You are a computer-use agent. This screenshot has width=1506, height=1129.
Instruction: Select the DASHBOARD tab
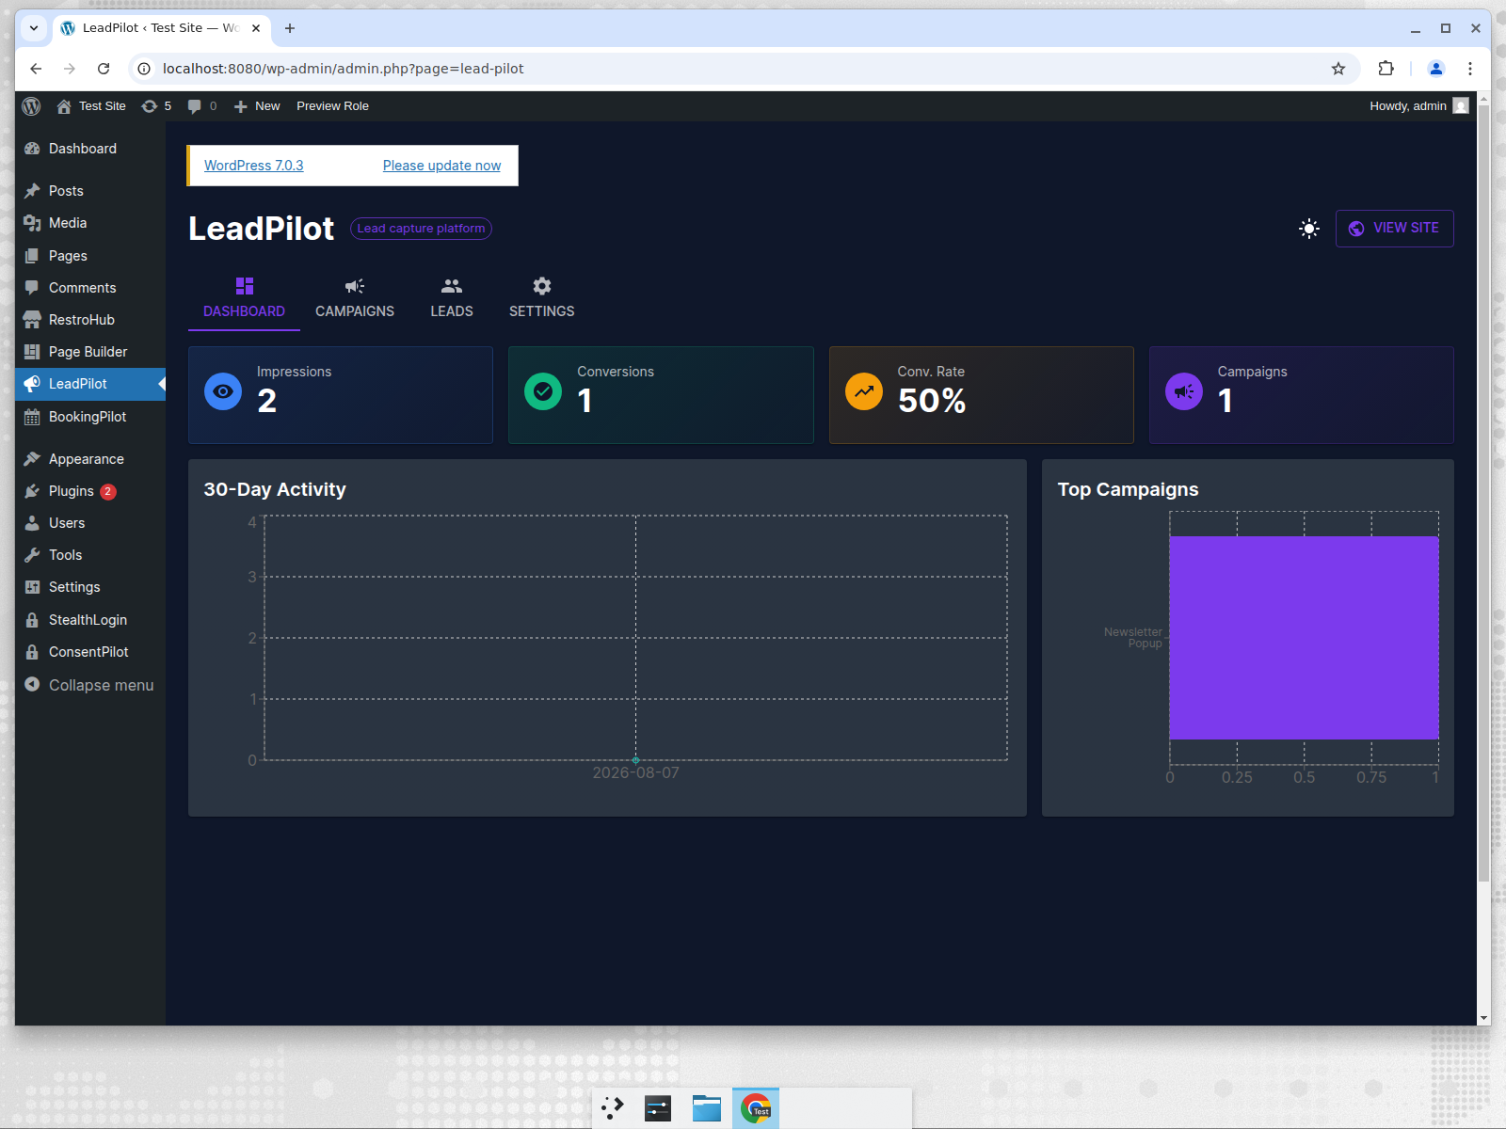(x=244, y=298)
